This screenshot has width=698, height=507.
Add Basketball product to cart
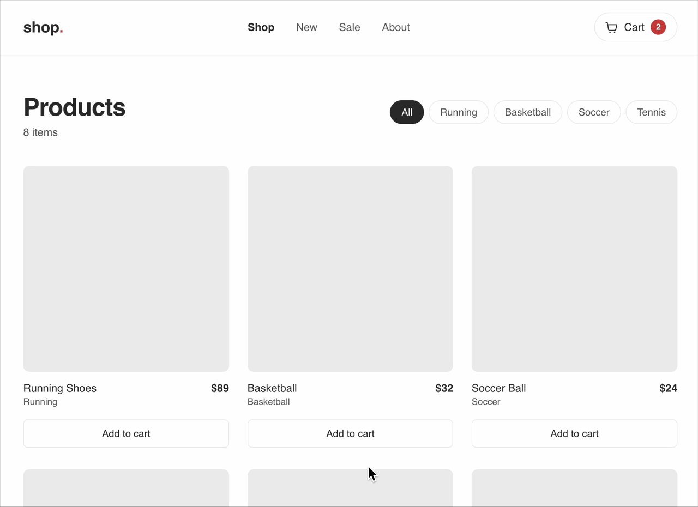point(350,433)
